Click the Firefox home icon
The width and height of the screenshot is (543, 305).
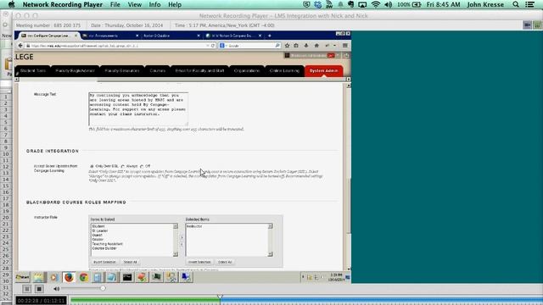pos(316,46)
